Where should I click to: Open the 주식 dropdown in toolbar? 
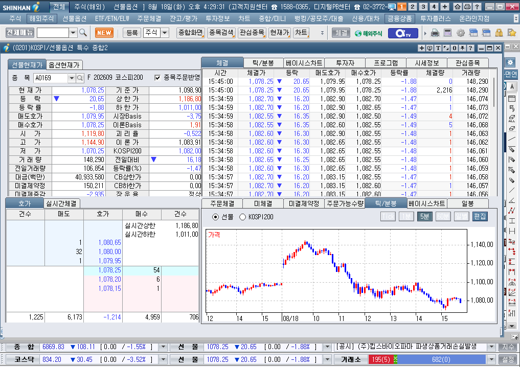tap(165, 33)
